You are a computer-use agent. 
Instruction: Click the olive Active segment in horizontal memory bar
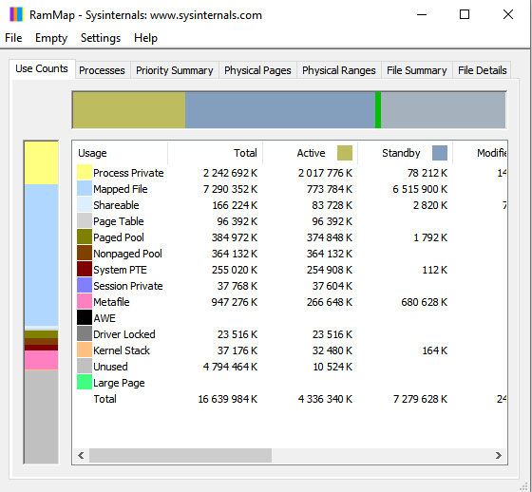[x=129, y=110]
